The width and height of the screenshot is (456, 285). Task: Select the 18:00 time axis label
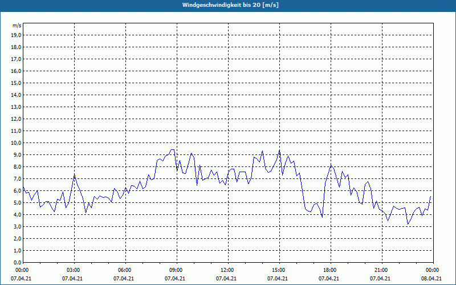tap(331, 270)
